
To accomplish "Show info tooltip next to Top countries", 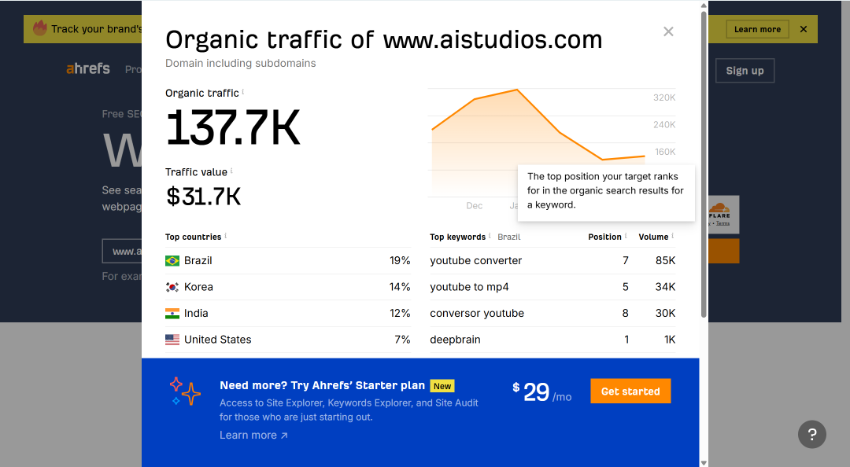I will click(226, 236).
